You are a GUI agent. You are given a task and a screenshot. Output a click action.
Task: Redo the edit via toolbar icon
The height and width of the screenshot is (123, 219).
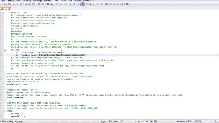(42, 4)
